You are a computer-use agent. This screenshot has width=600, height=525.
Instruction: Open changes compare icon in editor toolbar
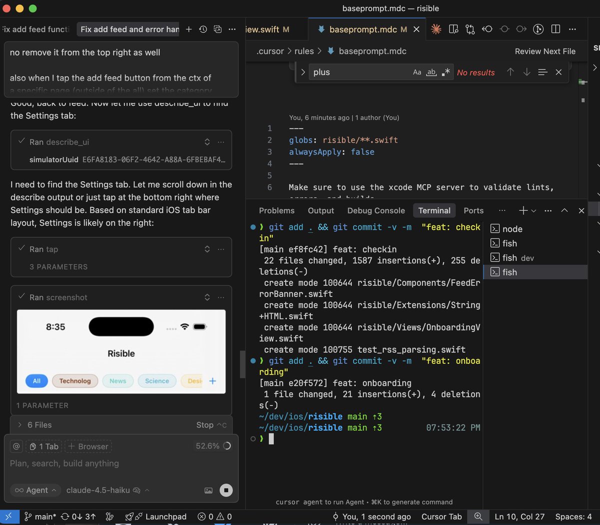click(470, 29)
